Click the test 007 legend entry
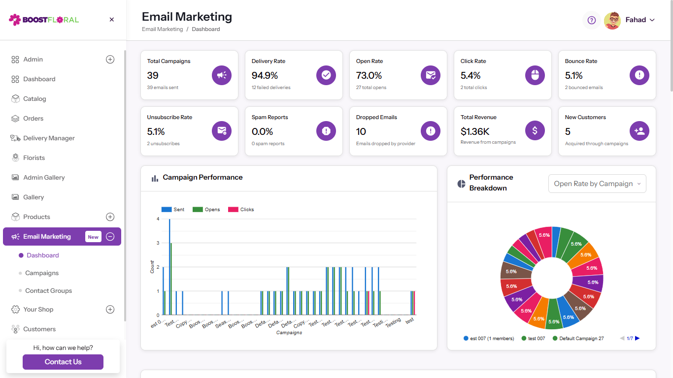 (534, 339)
